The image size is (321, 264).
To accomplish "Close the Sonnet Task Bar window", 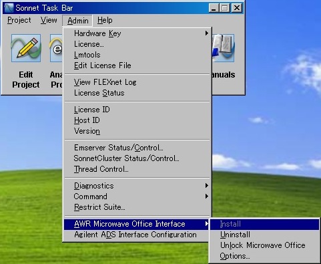I will coord(237,8).
